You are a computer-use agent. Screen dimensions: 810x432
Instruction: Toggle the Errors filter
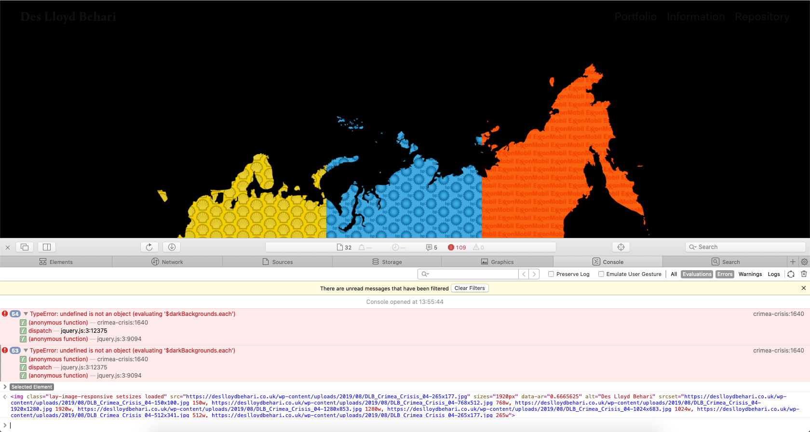point(725,274)
